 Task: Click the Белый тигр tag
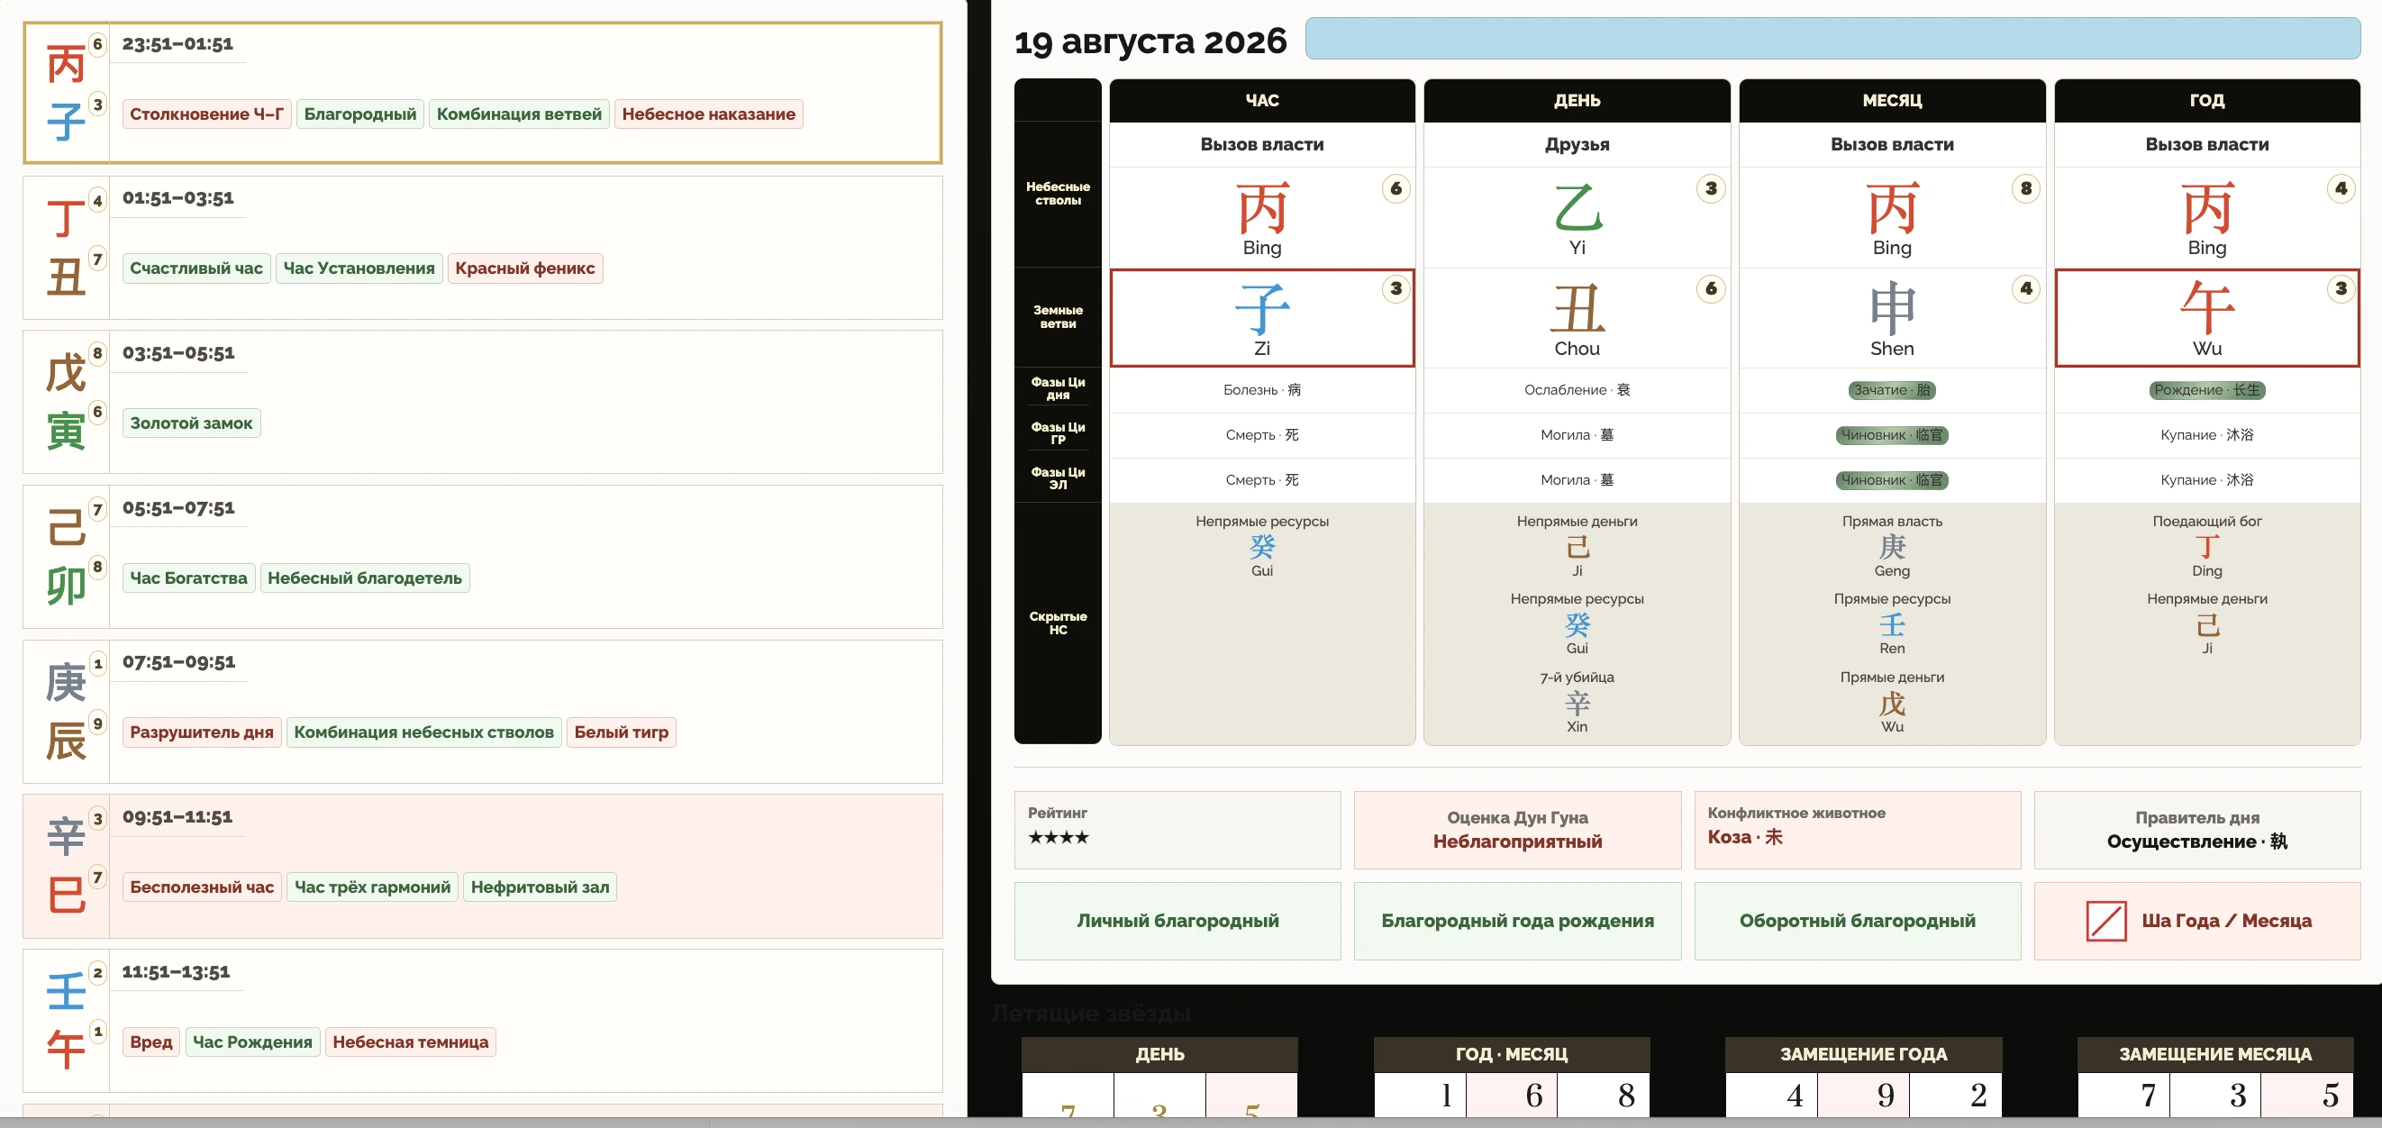(622, 732)
